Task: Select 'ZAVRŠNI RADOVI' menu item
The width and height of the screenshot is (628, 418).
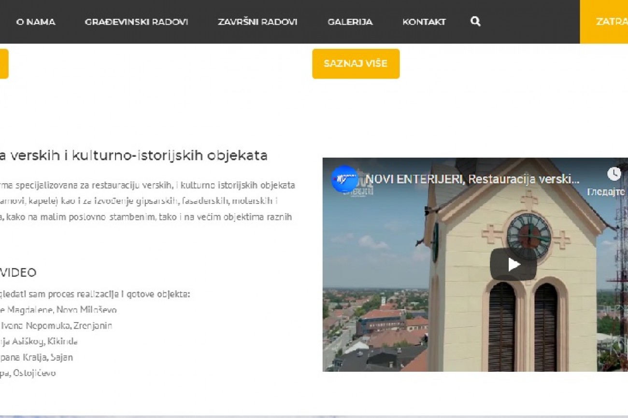Action: tap(257, 22)
